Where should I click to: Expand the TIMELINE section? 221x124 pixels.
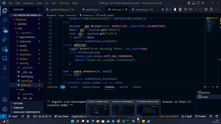[18, 108]
